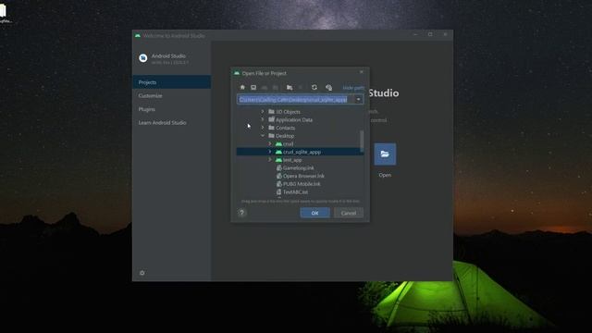Expand the Contacts folder arrow
The height and width of the screenshot is (333, 592).
click(x=263, y=128)
